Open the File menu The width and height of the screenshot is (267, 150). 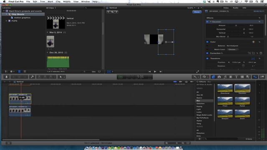pos(28,2)
